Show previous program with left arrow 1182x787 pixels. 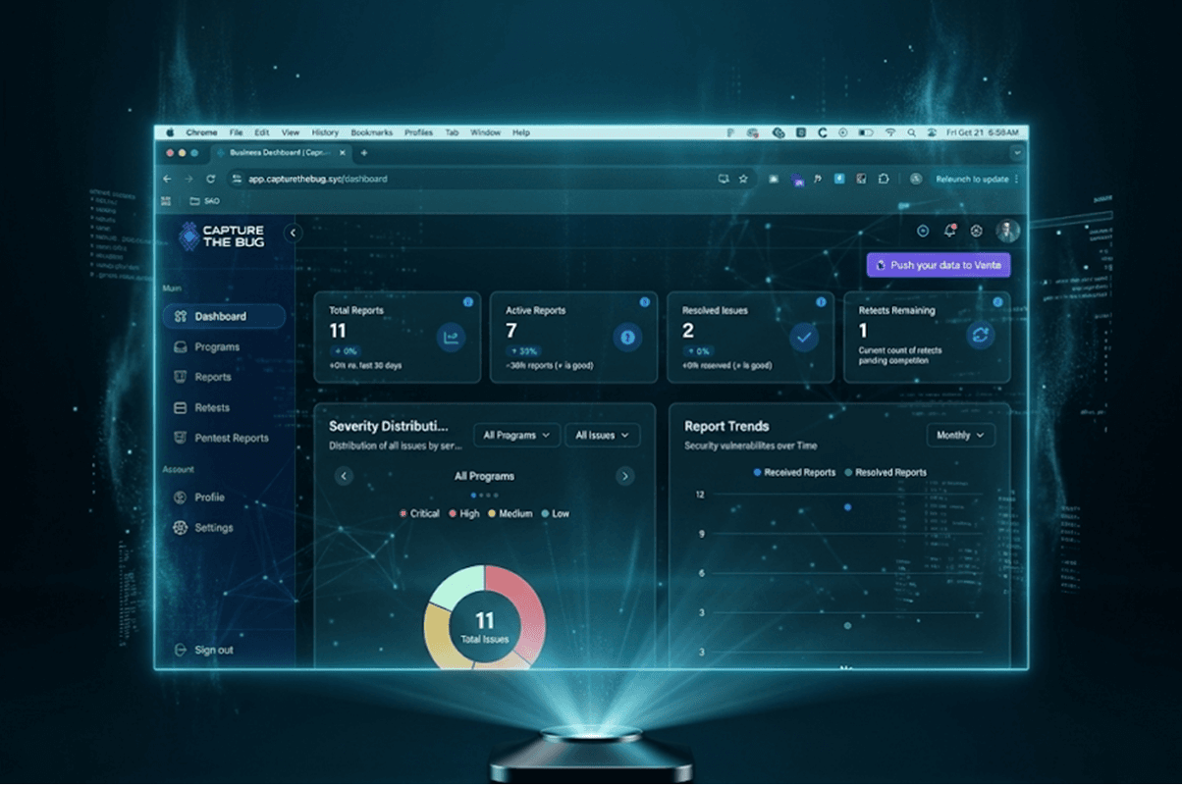(x=344, y=476)
